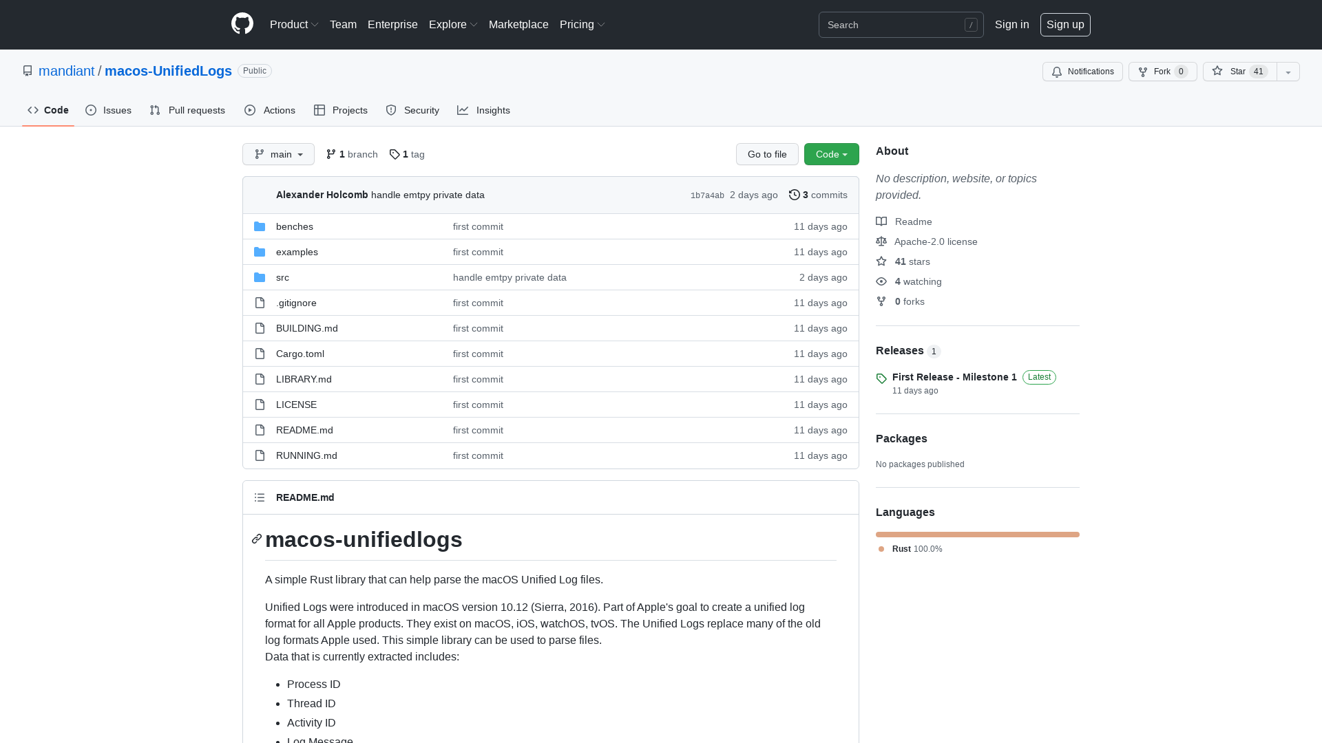Open the src folder icon
1322x743 pixels.
pos(260,277)
